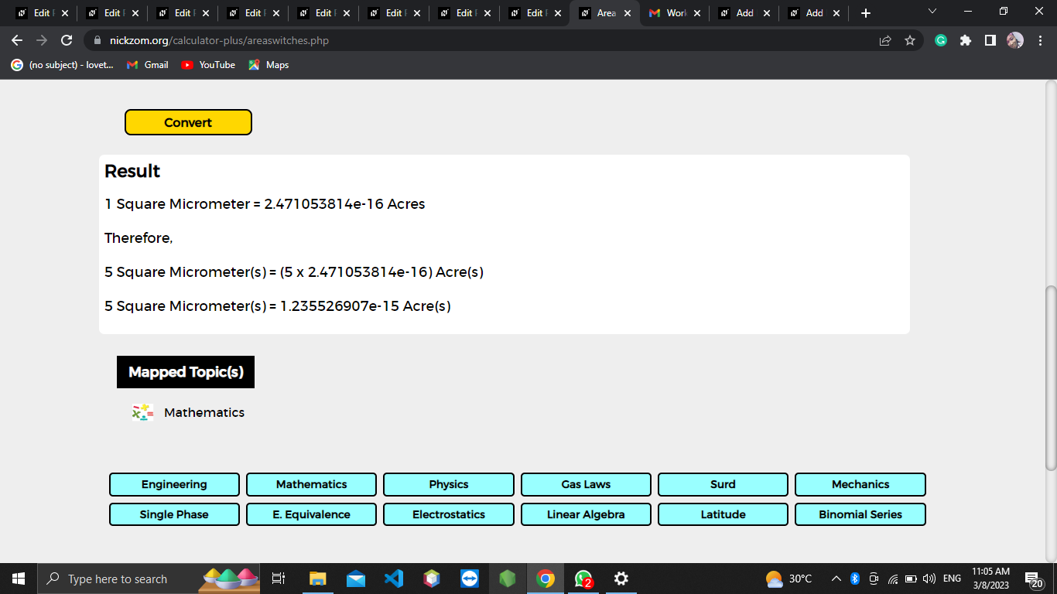Open the Mathematics topic button in the grid
The height and width of the screenshot is (594, 1057).
[311, 484]
